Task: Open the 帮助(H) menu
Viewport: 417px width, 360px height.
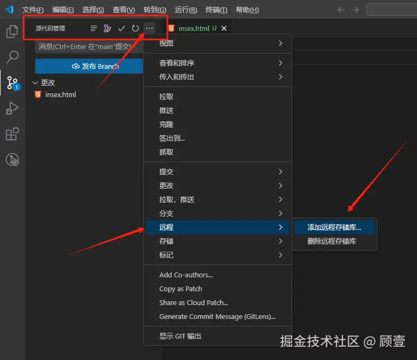Action: coord(247,10)
